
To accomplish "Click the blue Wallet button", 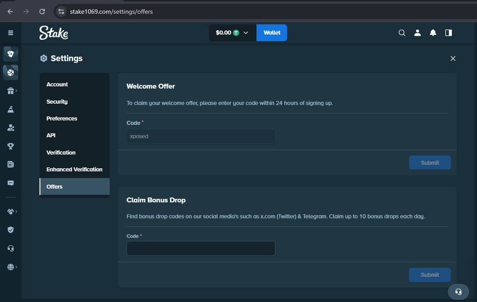I will (272, 33).
